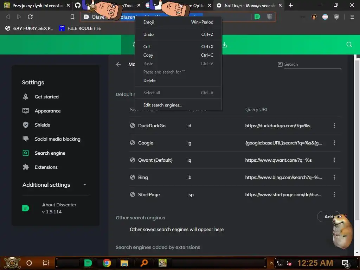Click the profile avatar in the toolbar
This screenshot has height=270, width=360.
point(314,17)
